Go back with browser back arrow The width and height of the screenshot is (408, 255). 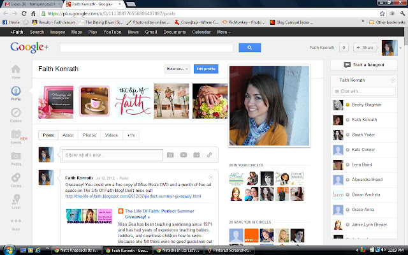(x=6, y=13)
